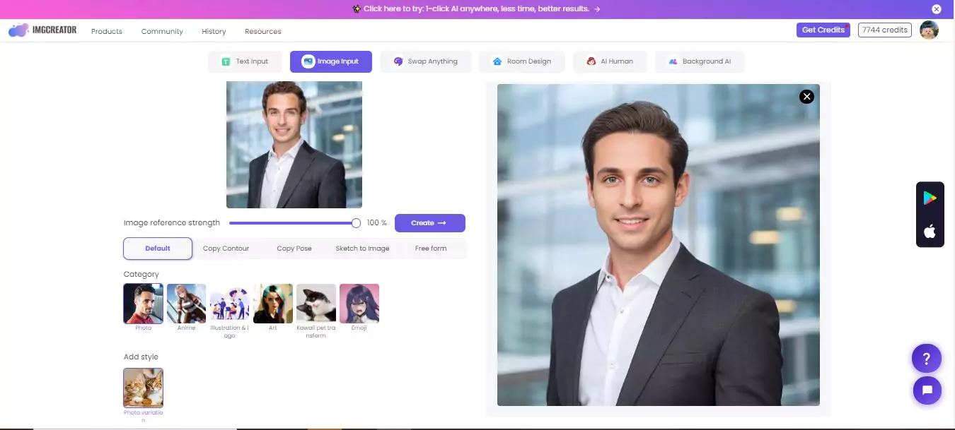Click the Image reference strength label
The width and height of the screenshot is (955, 430).
click(x=172, y=223)
